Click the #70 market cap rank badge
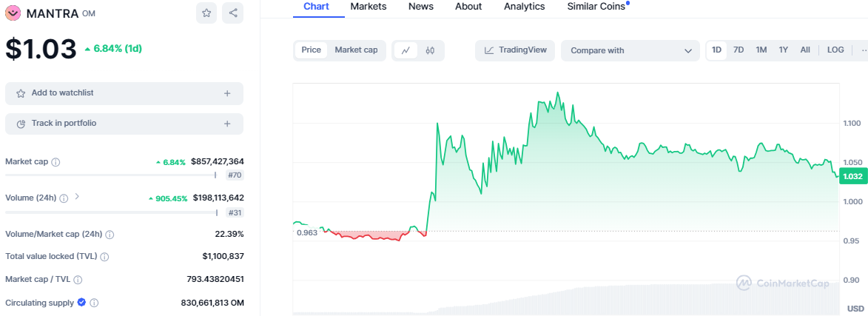The width and height of the screenshot is (868, 316). point(235,175)
